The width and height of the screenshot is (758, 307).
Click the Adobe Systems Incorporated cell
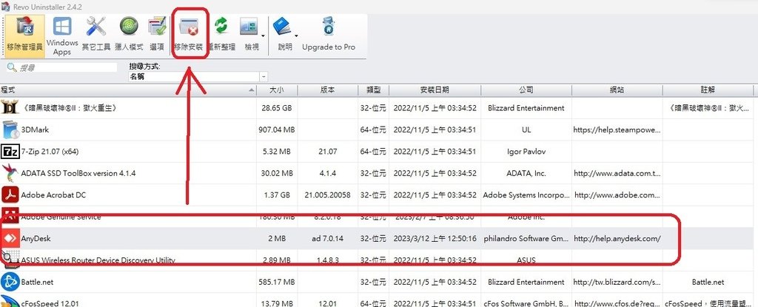[x=526, y=195]
